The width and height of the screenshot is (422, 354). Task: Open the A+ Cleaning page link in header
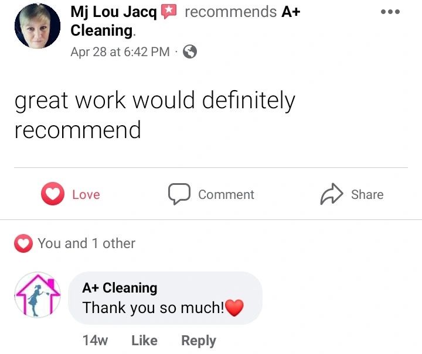pyautogui.click(x=185, y=21)
